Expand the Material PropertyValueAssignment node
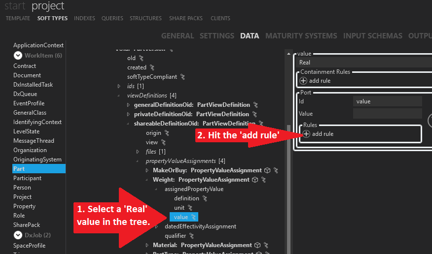The height and width of the screenshot is (254, 432). point(147,245)
